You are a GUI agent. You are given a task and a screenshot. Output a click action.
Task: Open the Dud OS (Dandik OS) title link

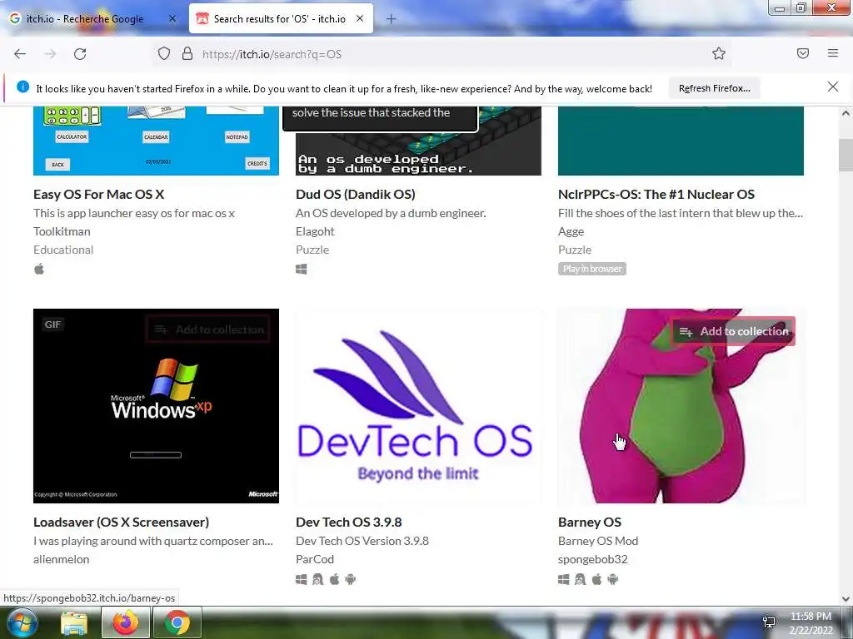coord(355,195)
